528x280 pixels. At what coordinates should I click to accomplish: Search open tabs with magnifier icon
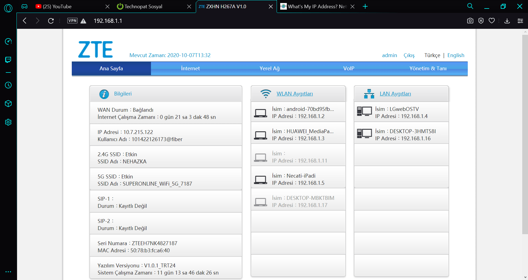(470, 6)
